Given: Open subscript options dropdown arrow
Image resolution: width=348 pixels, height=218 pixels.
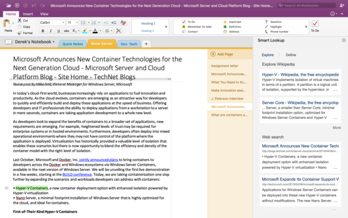Looking at the screenshot, I should [79, 31].
